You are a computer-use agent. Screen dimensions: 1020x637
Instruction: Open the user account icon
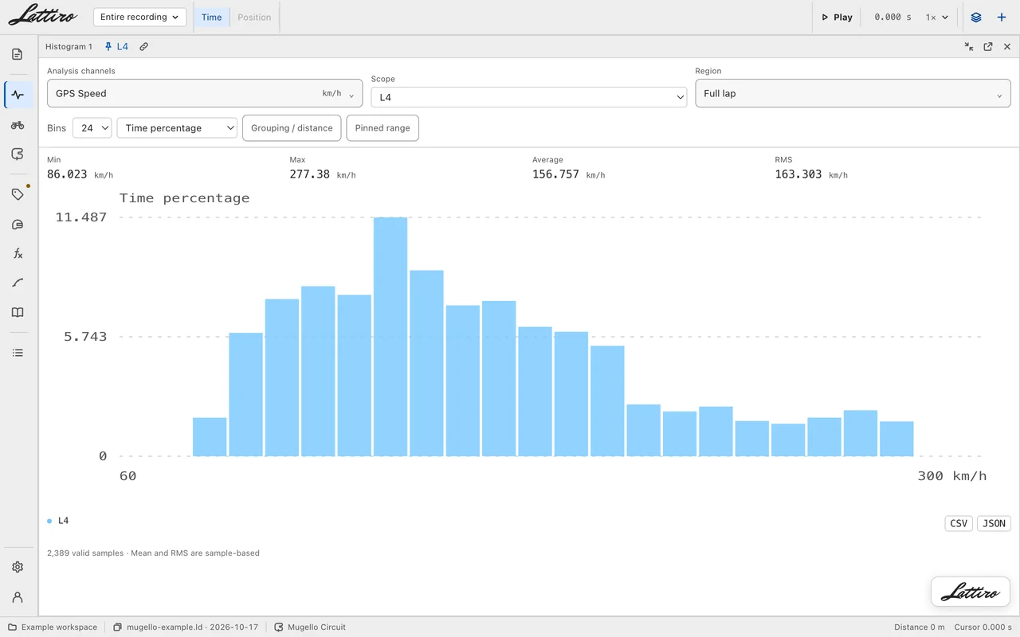(x=18, y=597)
